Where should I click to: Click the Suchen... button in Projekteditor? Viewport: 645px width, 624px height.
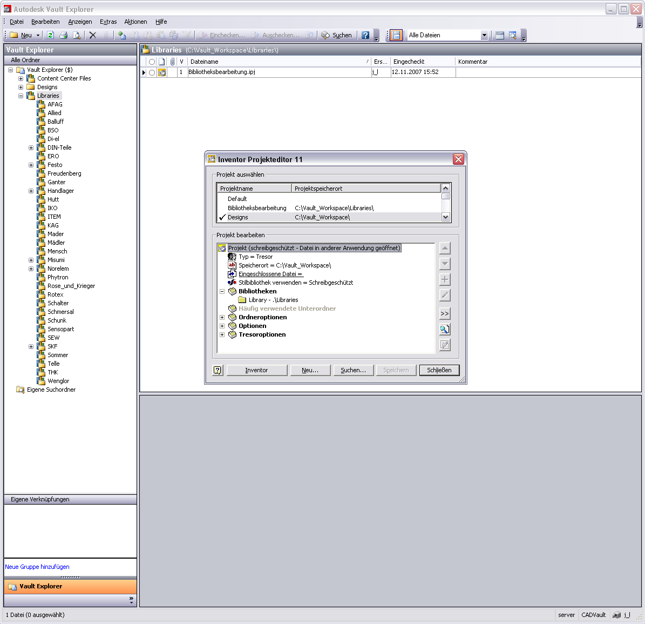click(x=354, y=371)
